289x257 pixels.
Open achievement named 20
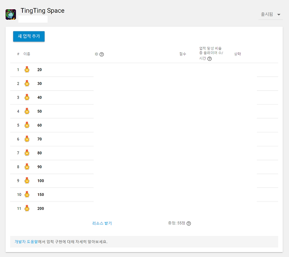39,70
